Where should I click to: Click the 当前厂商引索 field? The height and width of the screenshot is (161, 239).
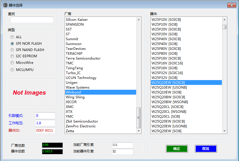pos(122,145)
